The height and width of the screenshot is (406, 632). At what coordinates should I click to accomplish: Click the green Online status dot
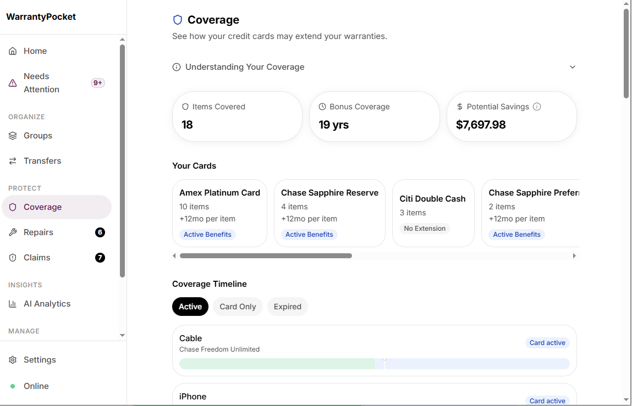tap(13, 386)
